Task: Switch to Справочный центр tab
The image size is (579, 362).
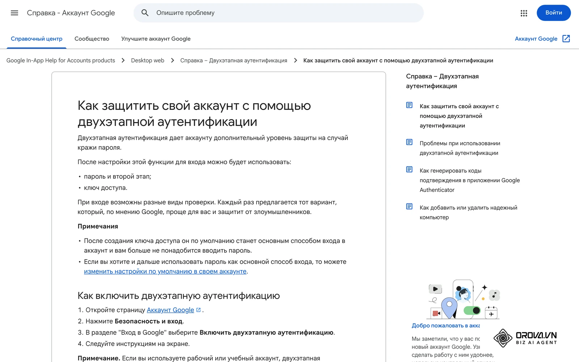Action: (37, 39)
